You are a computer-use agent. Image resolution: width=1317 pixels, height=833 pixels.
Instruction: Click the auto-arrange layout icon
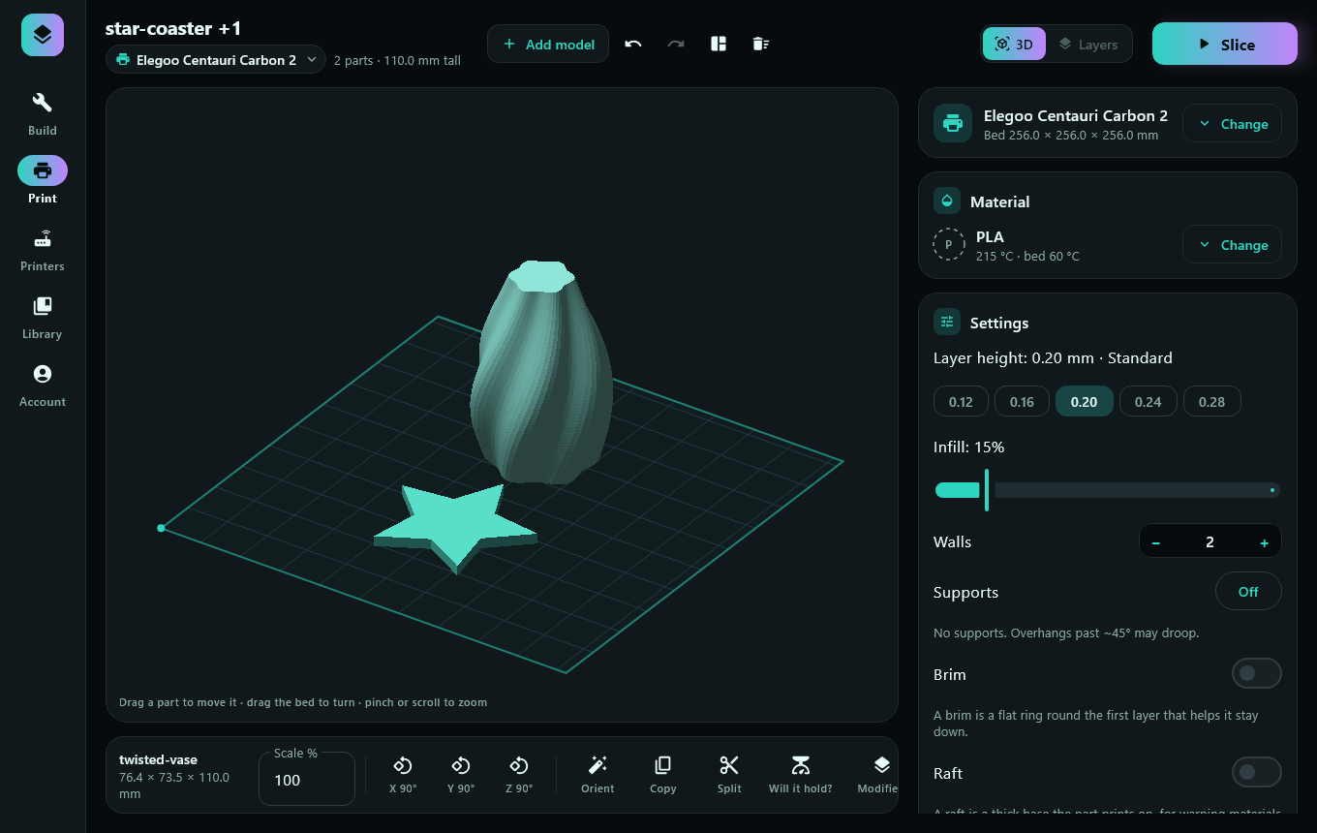tap(719, 44)
